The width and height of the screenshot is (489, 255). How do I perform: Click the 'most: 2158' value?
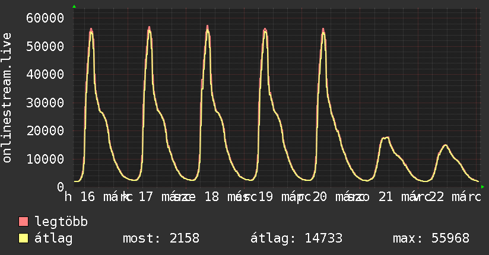(x=161, y=238)
